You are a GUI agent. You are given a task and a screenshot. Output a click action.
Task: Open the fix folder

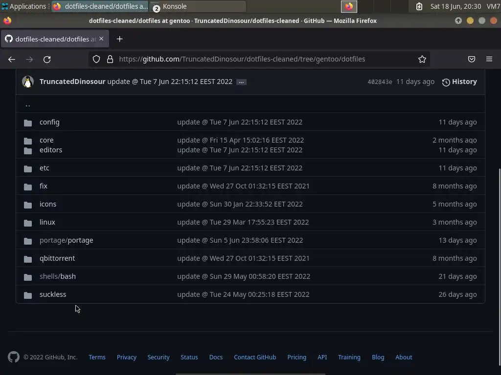(44, 186)
